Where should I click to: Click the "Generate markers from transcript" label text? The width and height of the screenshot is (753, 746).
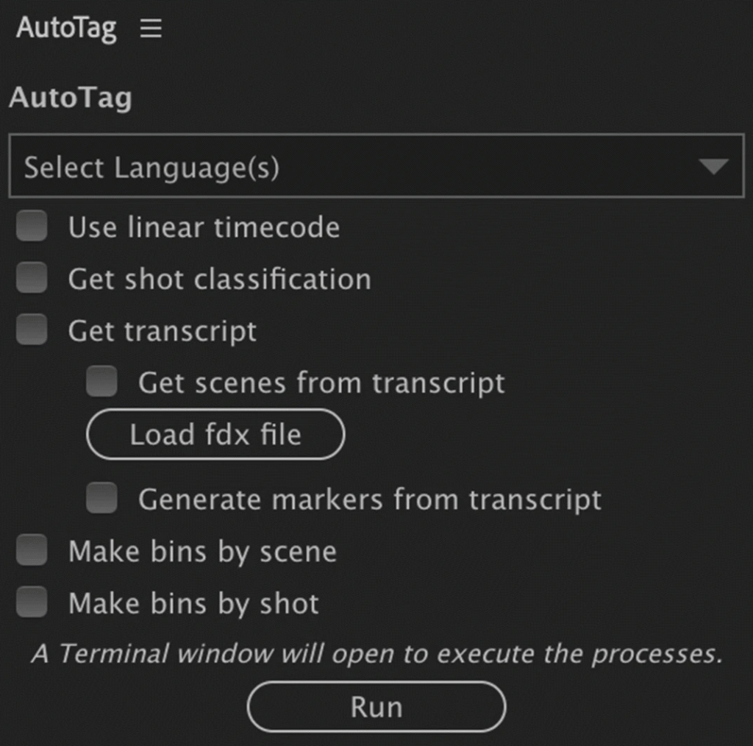point(369,500)
